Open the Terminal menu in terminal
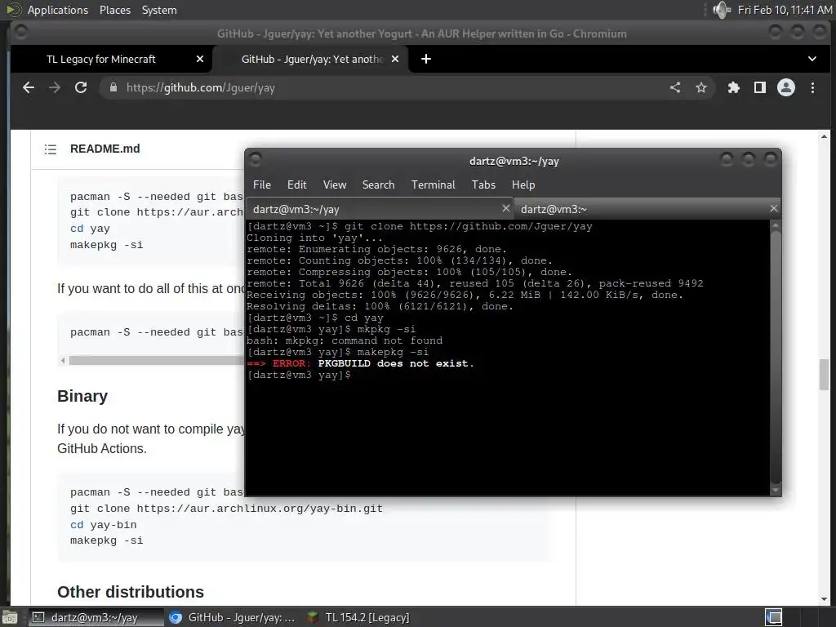This screenshot has height=627, width=836. [433, 185]
